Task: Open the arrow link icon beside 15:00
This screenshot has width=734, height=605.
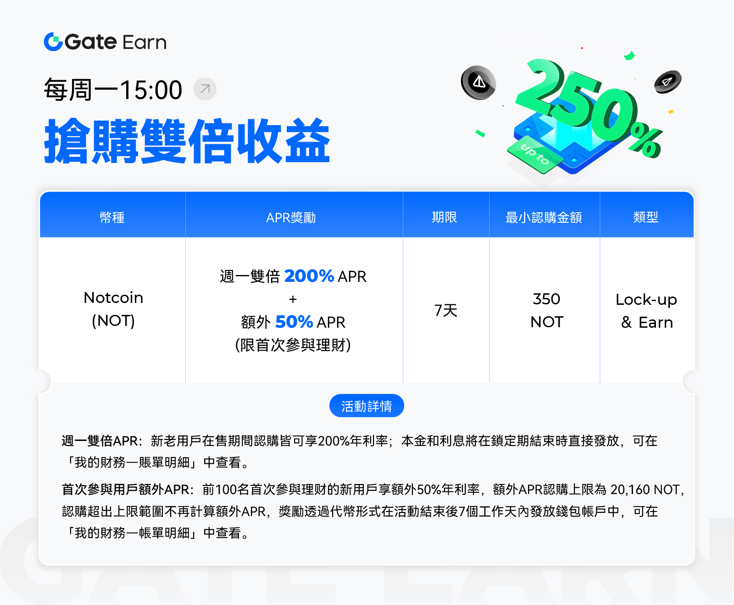Action: point(205,89)
